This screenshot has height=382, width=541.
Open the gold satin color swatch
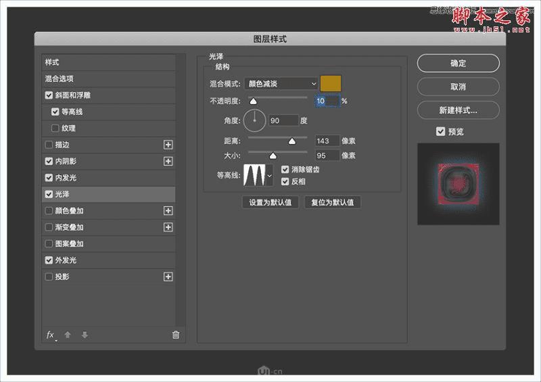tap(331, 84)
